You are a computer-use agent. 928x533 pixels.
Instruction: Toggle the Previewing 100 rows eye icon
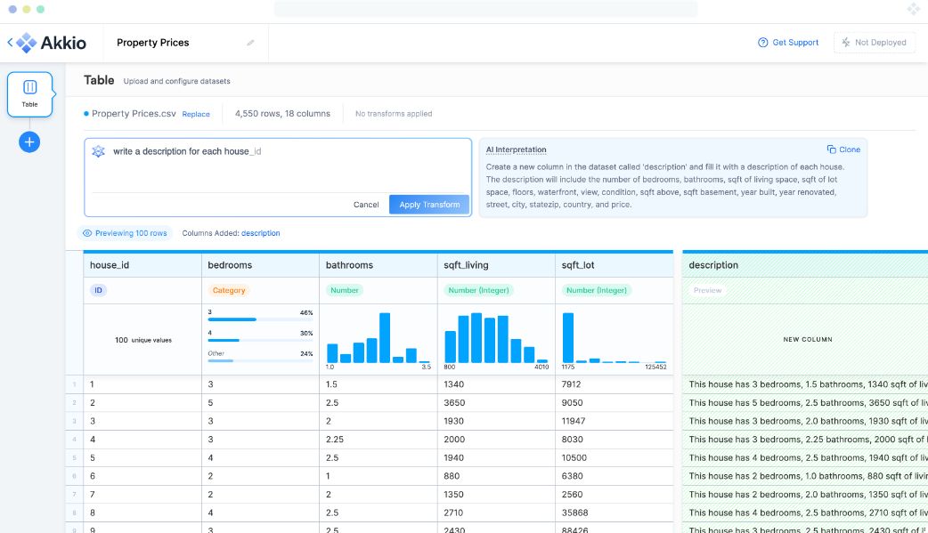click(x=87, y=233)
